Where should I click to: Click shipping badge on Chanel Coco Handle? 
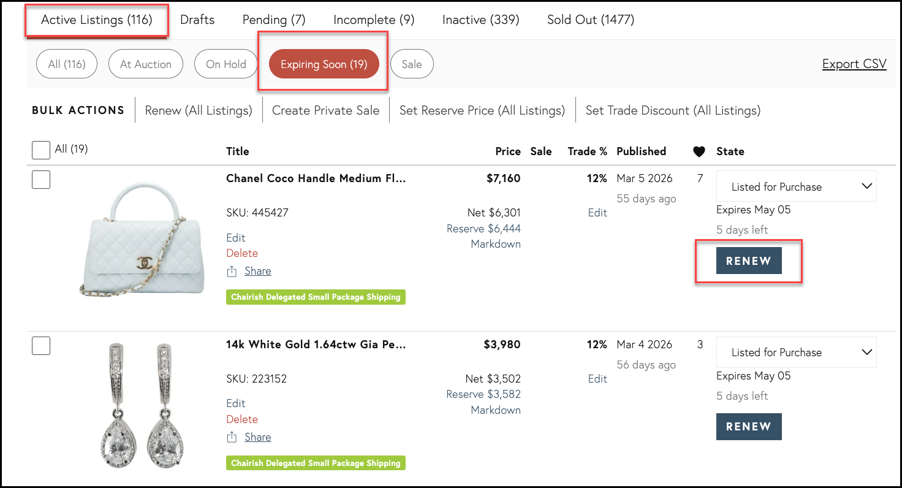(x=316, y=297)
